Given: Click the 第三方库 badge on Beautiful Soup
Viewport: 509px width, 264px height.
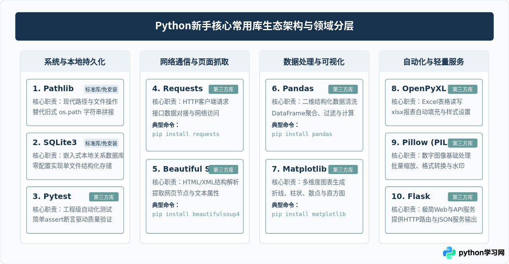Looking at the screenshot, I should [x=223, y=170].
